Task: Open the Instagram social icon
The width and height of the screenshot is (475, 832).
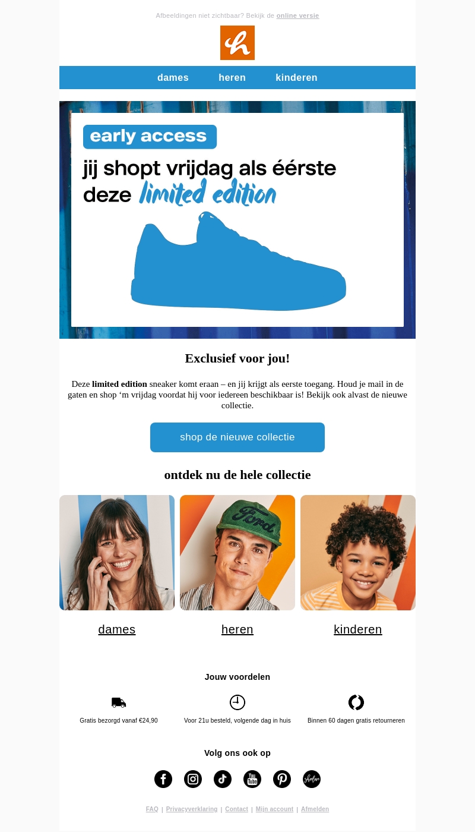Action: coord(193,779)
